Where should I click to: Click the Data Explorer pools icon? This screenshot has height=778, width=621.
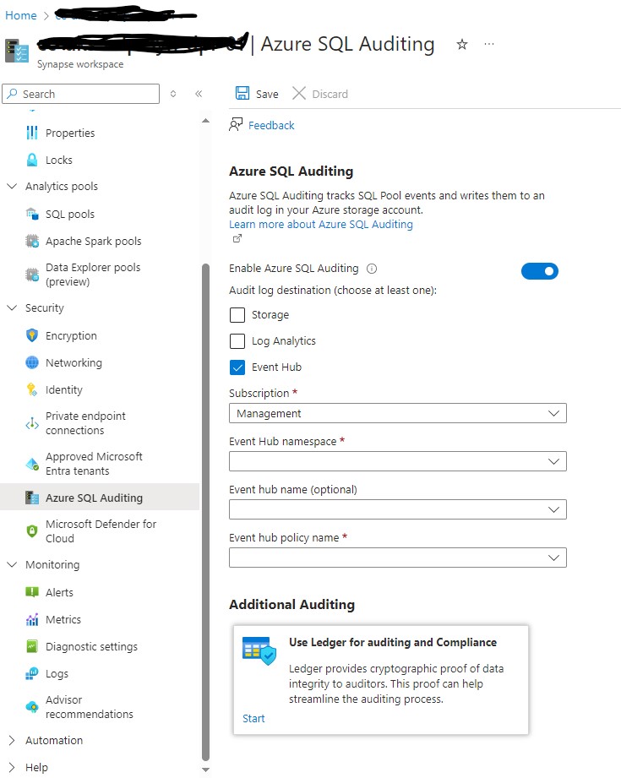click(32, 275)
